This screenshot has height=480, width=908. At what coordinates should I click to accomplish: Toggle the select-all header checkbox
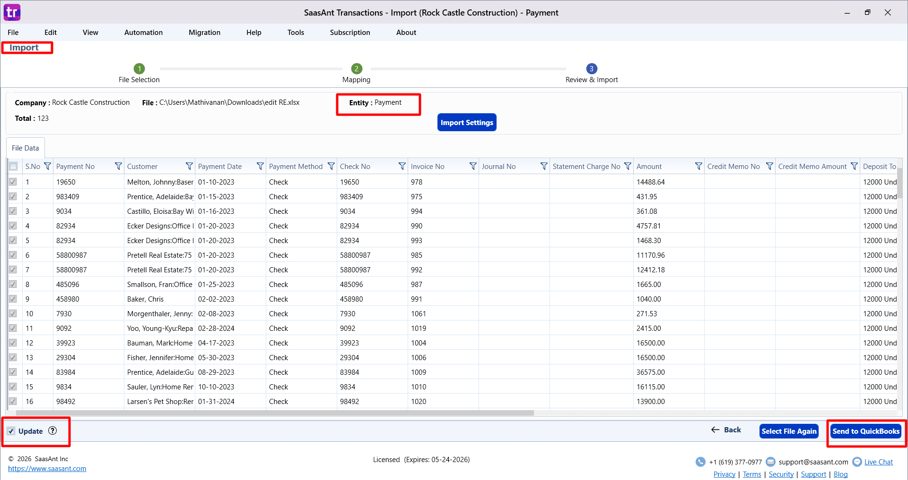click(13, 166)
